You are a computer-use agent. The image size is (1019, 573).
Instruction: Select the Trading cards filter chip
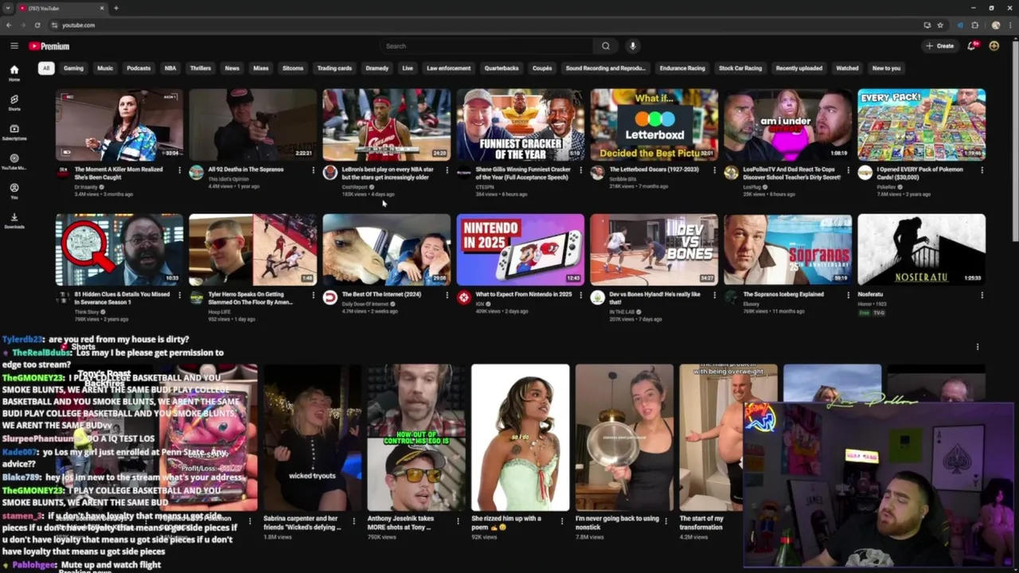pos(334,68)
